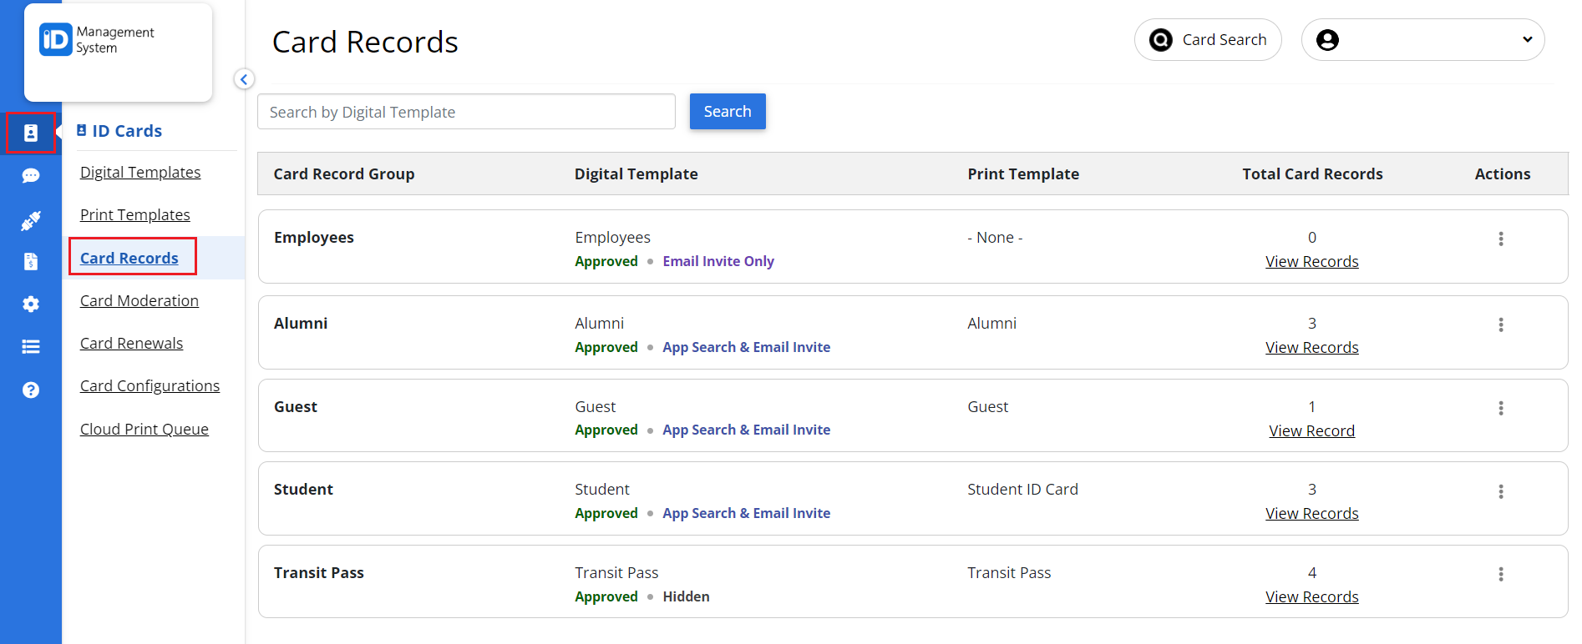View Records for Transit Pass group
1582x644 pixels.
[x=1311, y=597]
